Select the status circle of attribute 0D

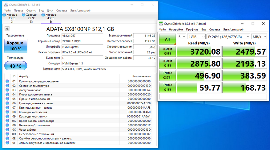point(7,134)
